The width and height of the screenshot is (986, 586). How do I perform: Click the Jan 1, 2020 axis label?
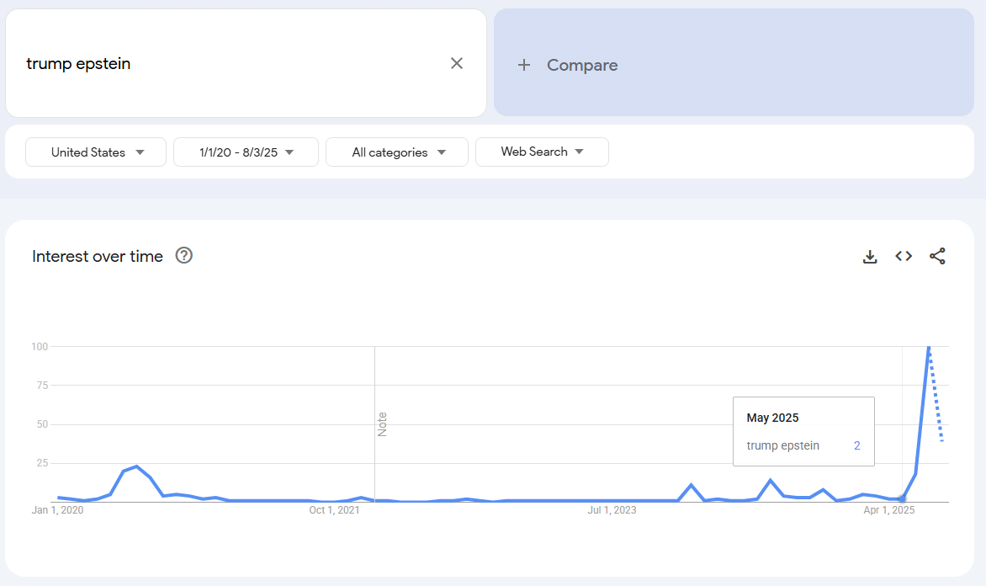(x=58, y=510)
